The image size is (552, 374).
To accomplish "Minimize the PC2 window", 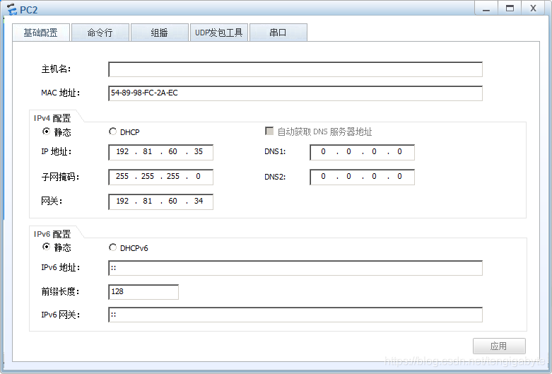I will (x=486, y=8).
